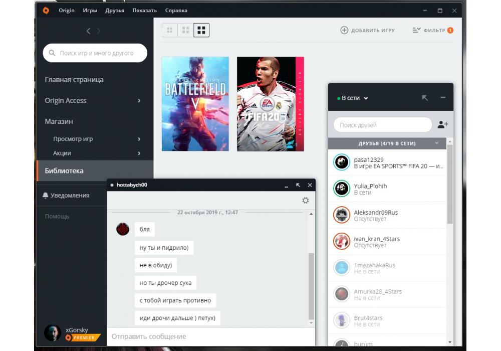Switch to large tile grid view
Image resolution: width=501 pixels, height=351 pixels.
[201, 31]
